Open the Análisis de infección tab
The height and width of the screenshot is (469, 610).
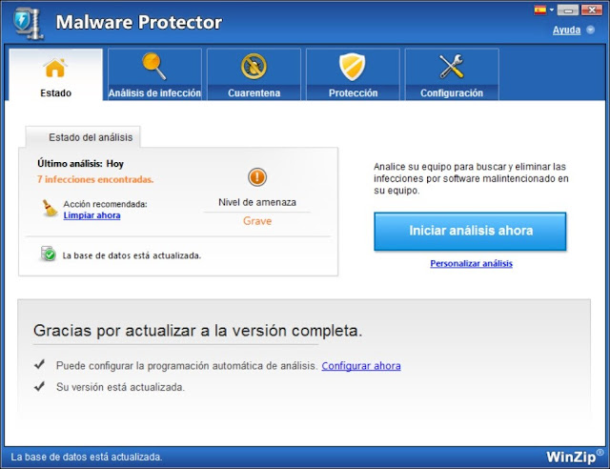(x=154, y=74)
